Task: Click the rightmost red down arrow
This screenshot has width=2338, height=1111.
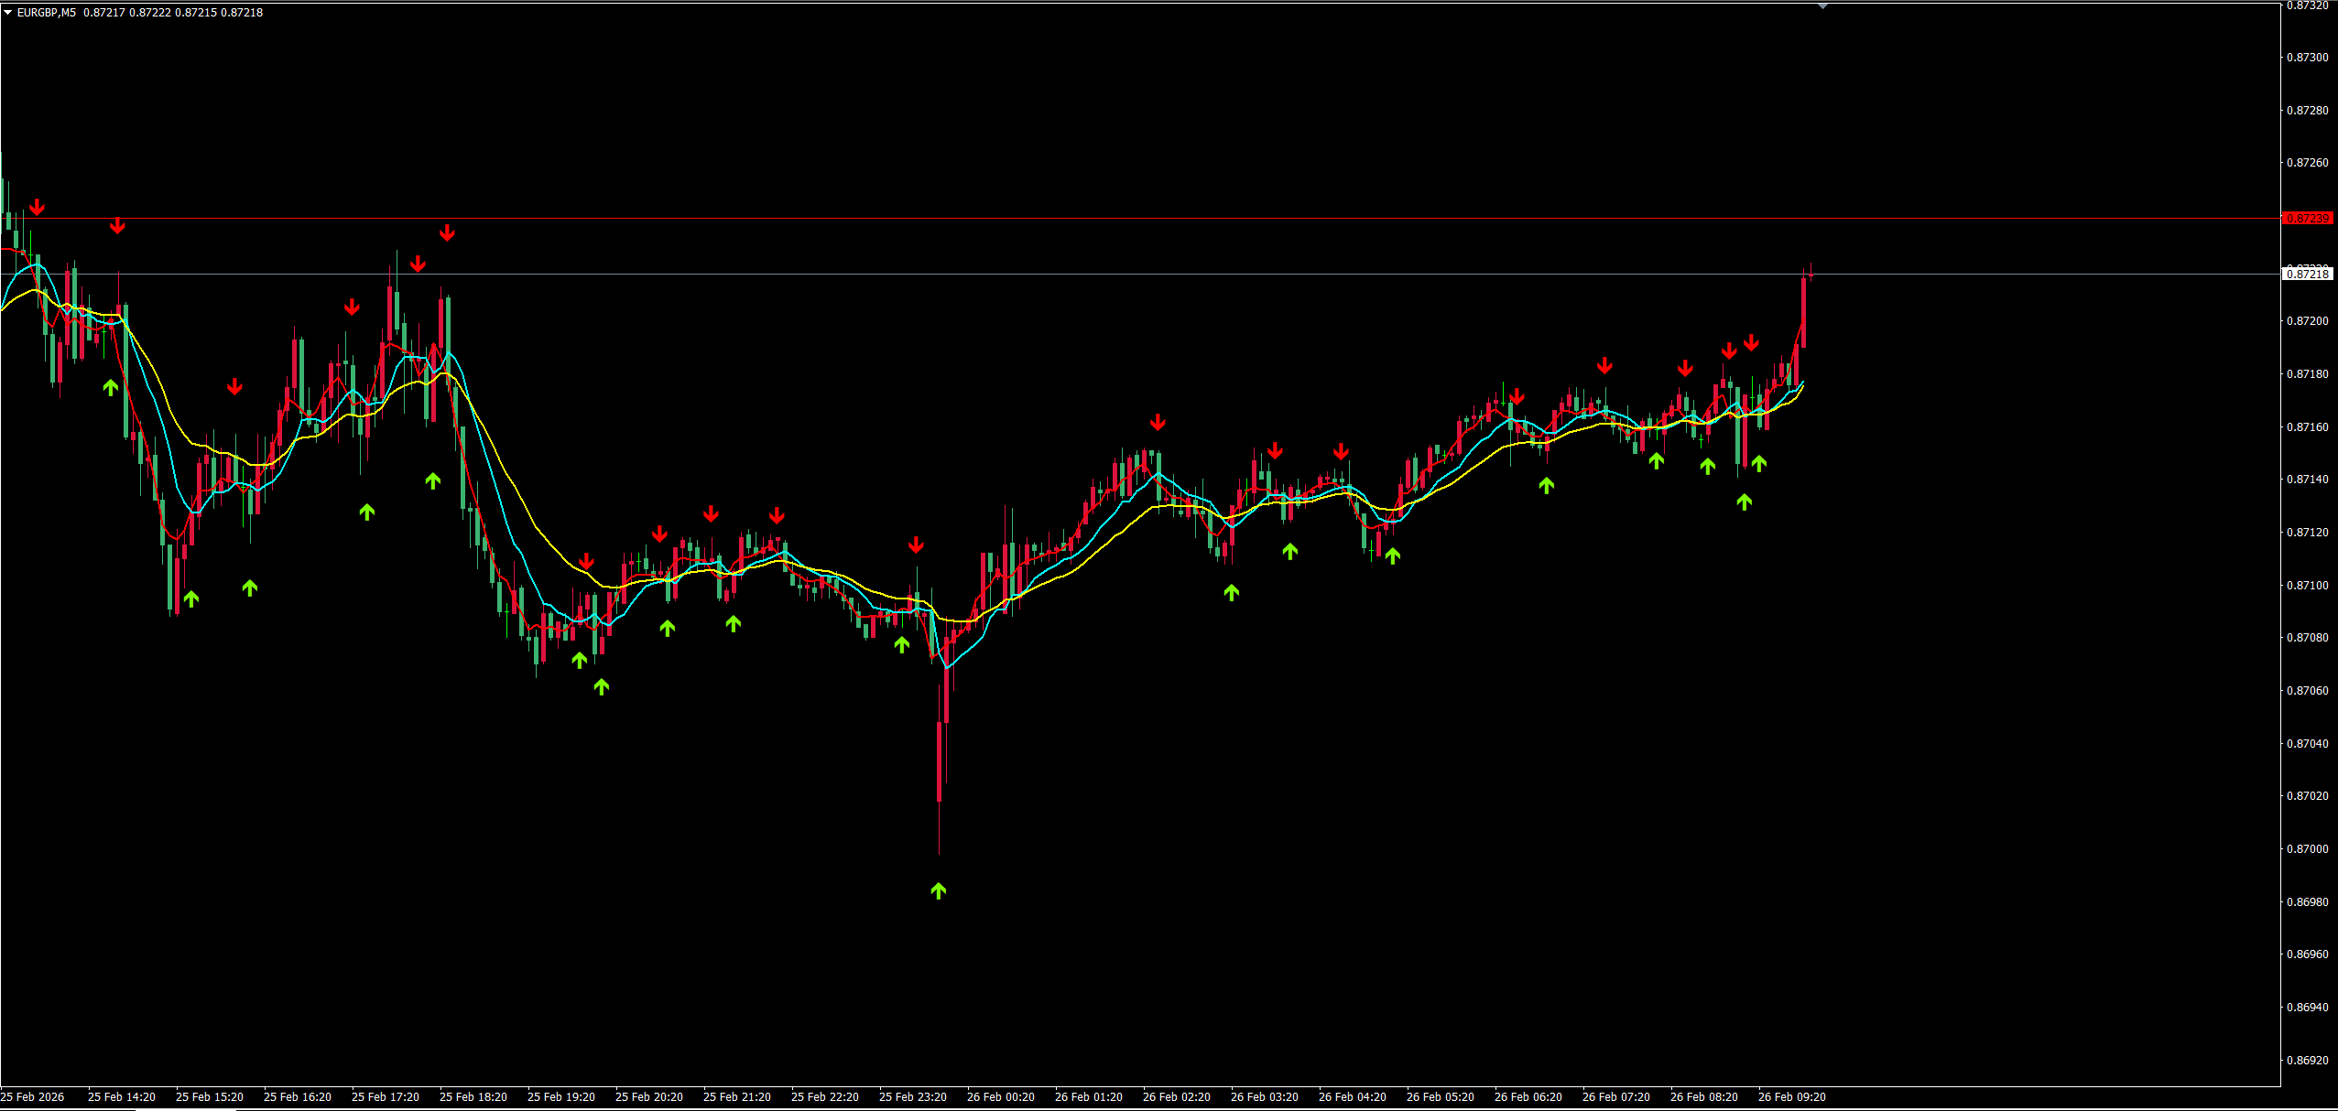Action: point(1751,342)
